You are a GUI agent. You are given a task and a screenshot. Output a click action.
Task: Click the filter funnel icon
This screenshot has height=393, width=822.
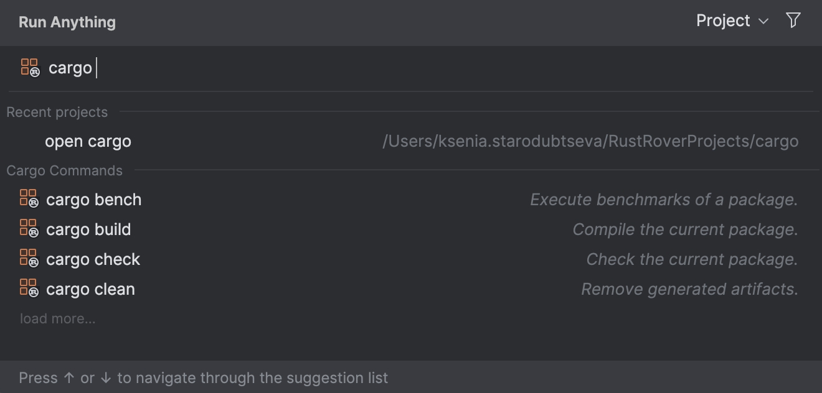[x=793, y=21]
